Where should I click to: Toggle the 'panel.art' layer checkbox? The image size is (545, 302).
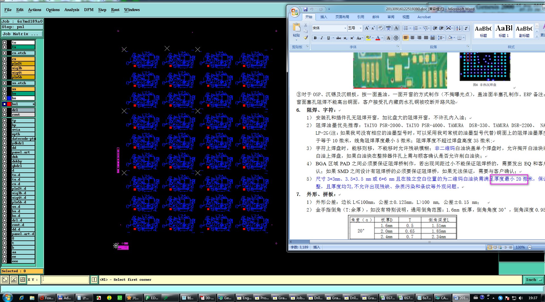coord(5,152)
